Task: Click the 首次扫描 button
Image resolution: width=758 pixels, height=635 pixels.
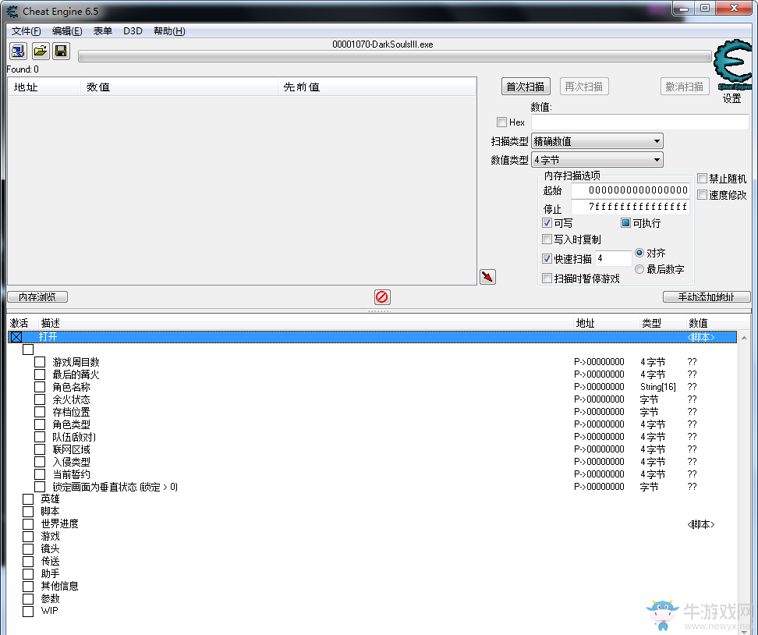Action: coord(526,87)
